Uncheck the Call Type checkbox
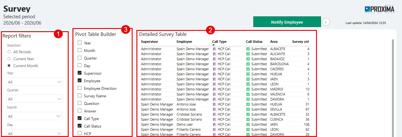This screenshot has width=402, height=137. (x=79, y=118)
